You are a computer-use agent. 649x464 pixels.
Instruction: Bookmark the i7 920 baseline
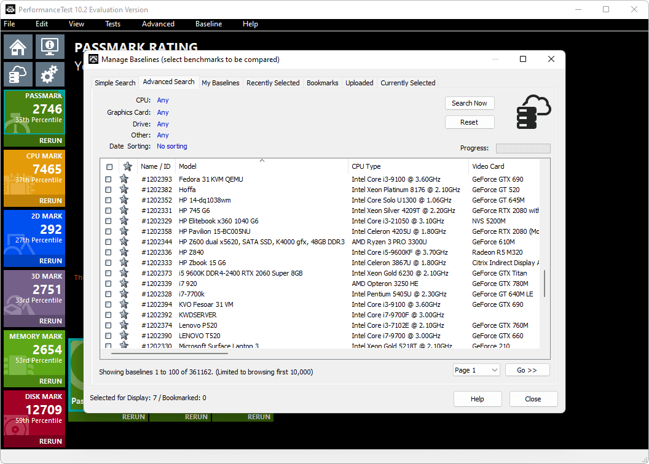point(124,284)
